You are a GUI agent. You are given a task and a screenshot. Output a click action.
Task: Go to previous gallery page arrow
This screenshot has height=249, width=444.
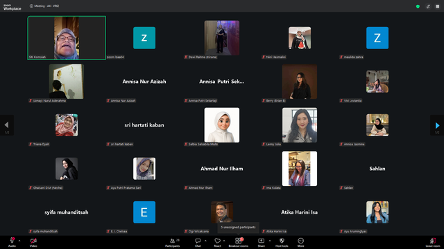6,125
